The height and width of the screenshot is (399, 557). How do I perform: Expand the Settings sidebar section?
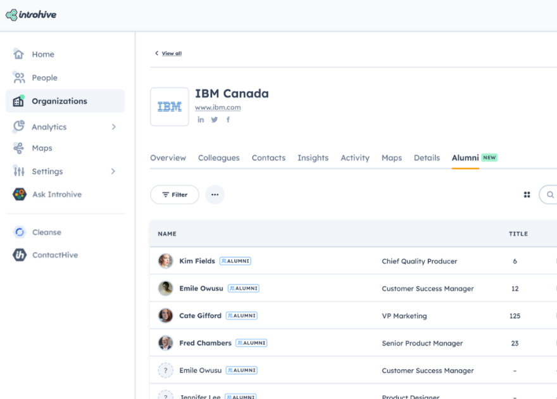(x=114, y=171)
